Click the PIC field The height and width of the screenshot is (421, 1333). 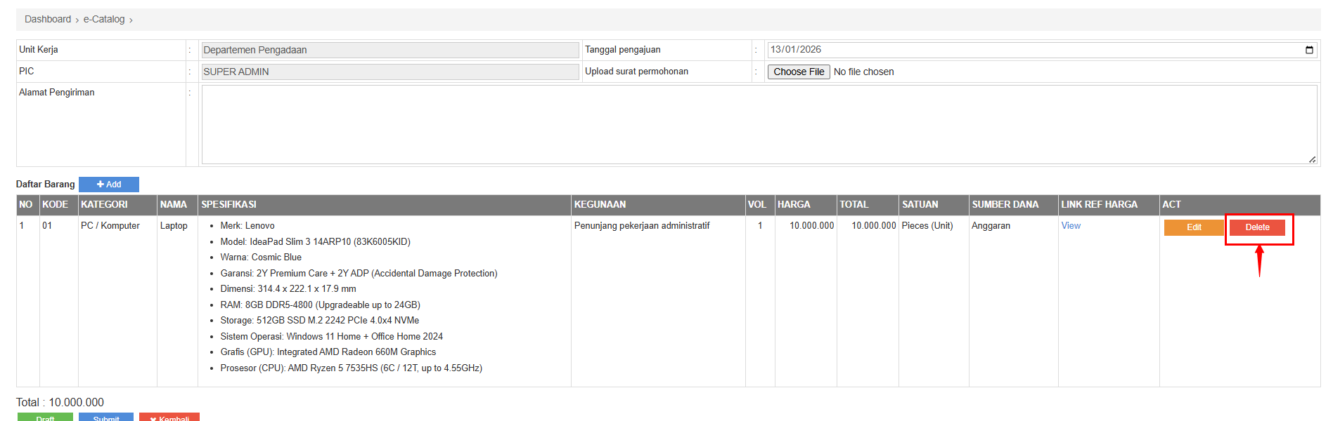pos(390,72)
